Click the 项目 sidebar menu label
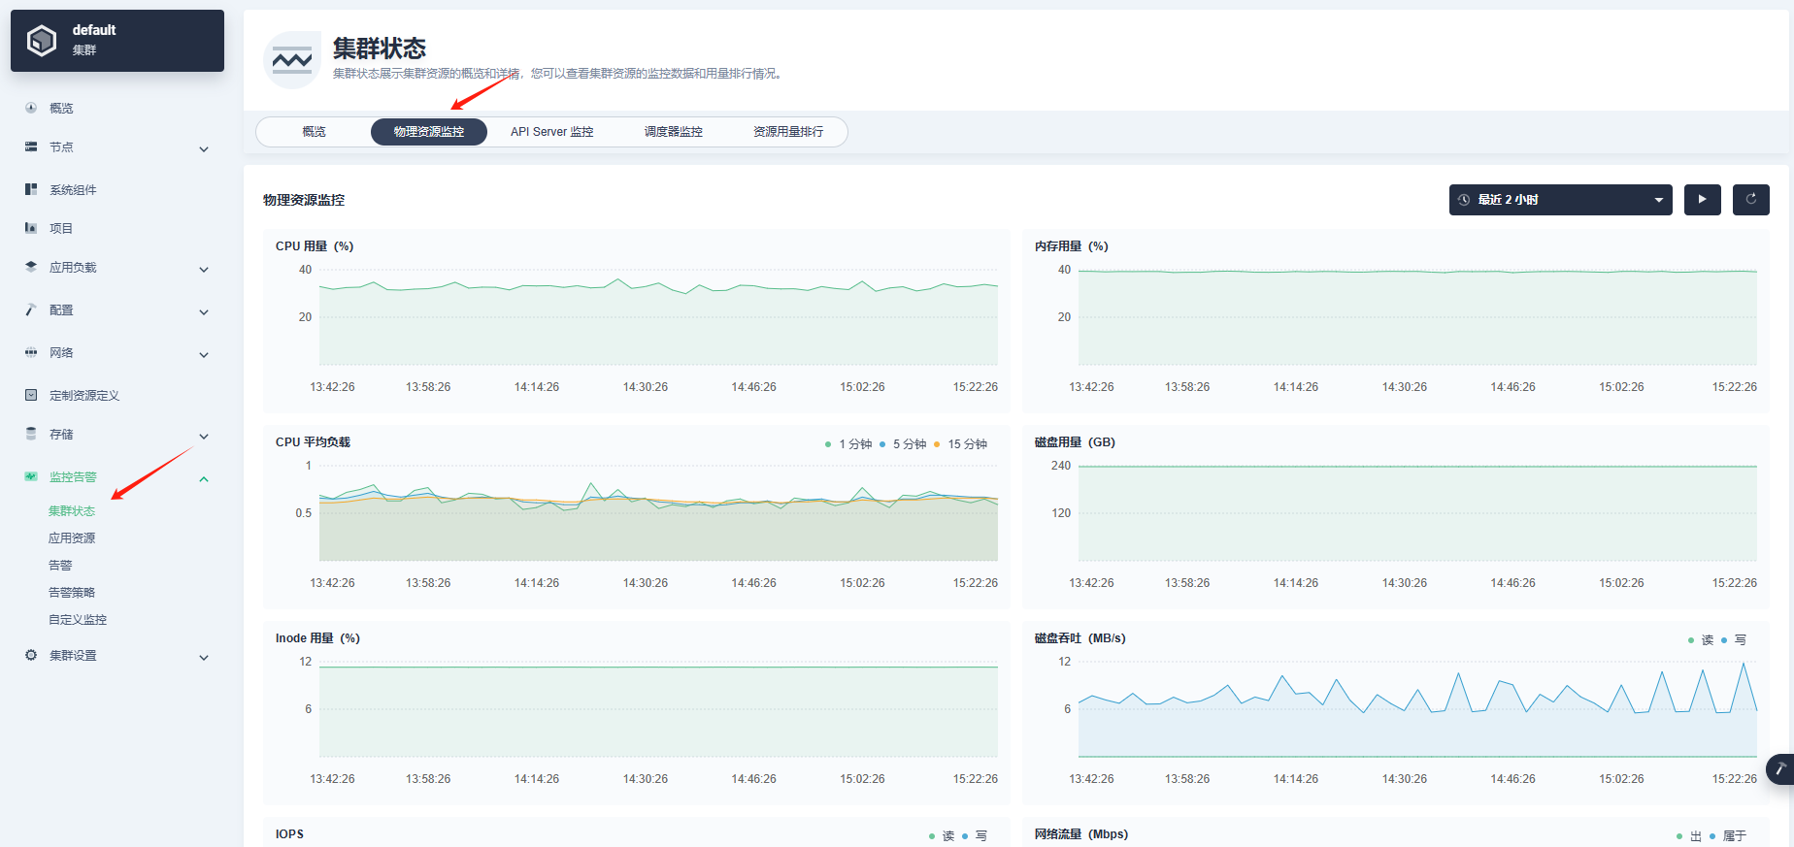1794x847 pixels. click(x=61, y=228)
